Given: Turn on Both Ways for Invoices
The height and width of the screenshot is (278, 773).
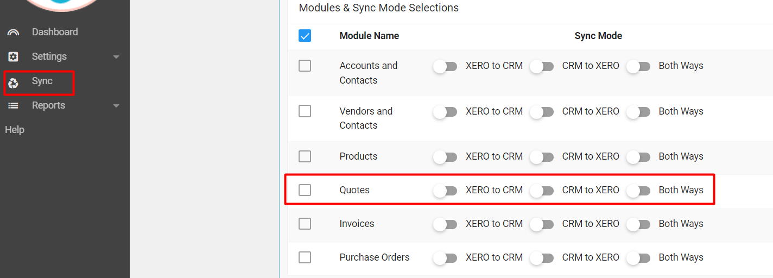Looking at the screenshot, I should 639,224.
